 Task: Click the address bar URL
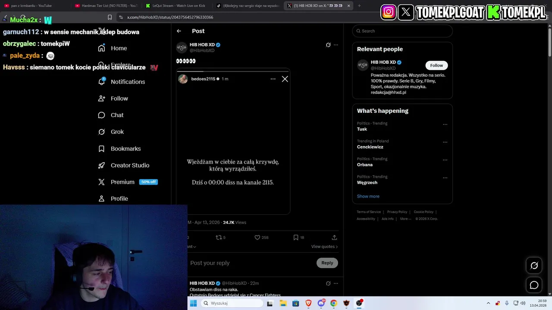point(170,17)
